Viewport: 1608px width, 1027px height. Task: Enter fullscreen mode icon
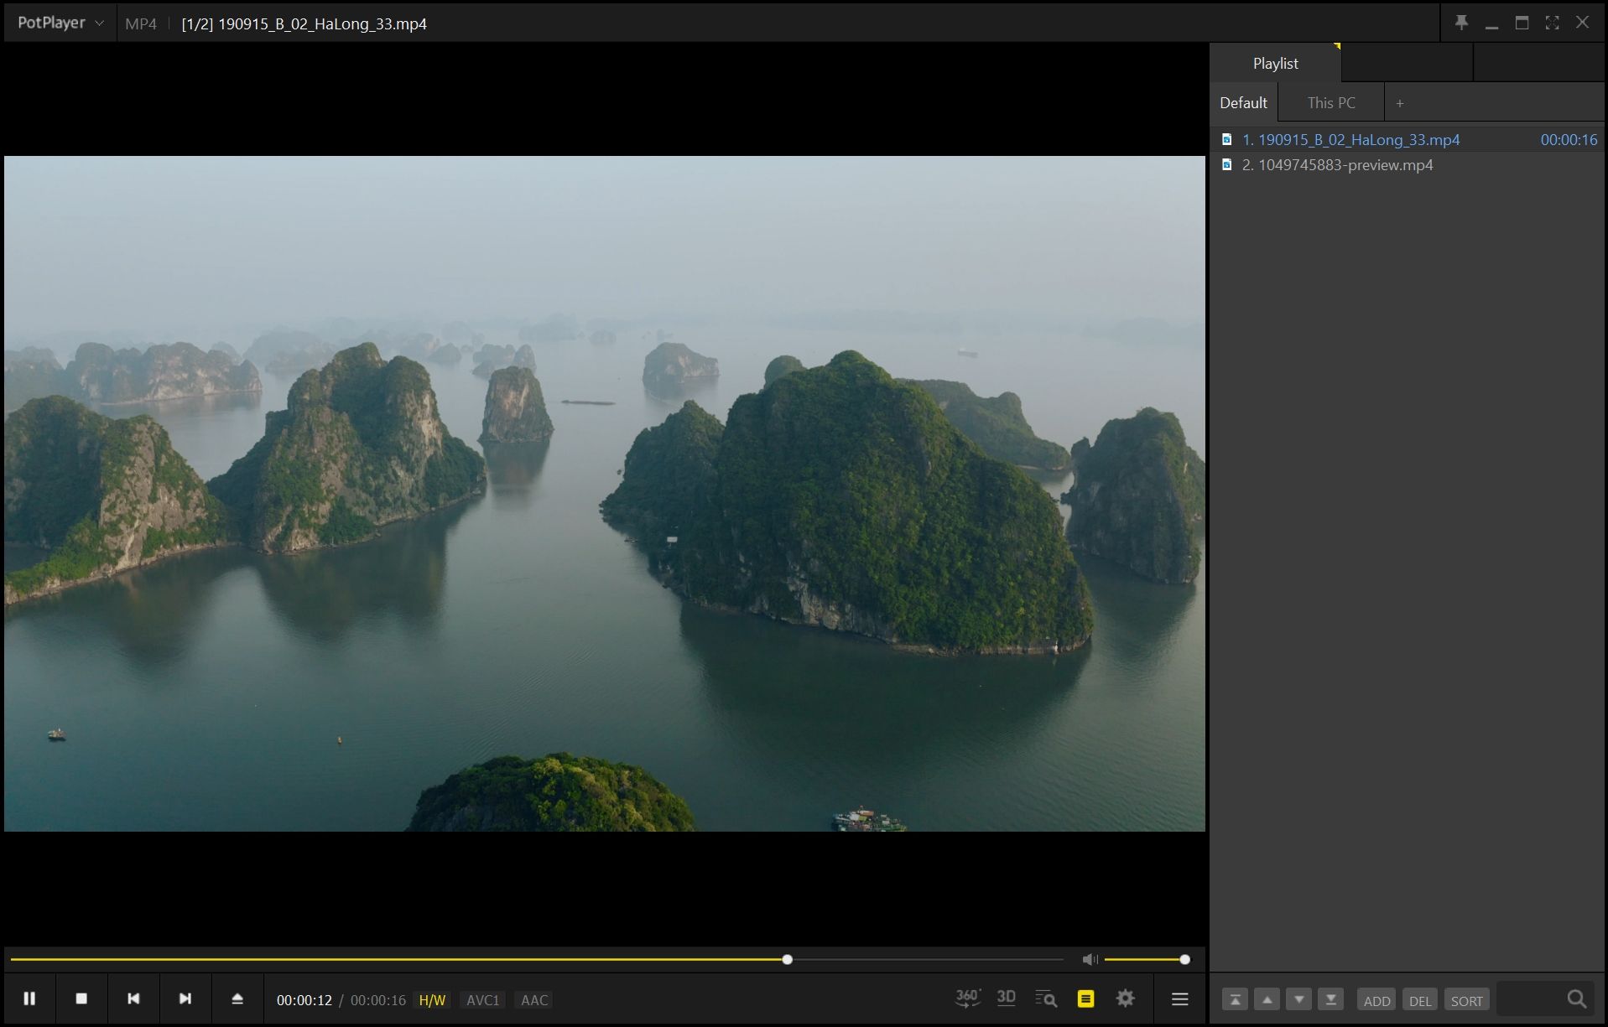(x=1552, y=23)
